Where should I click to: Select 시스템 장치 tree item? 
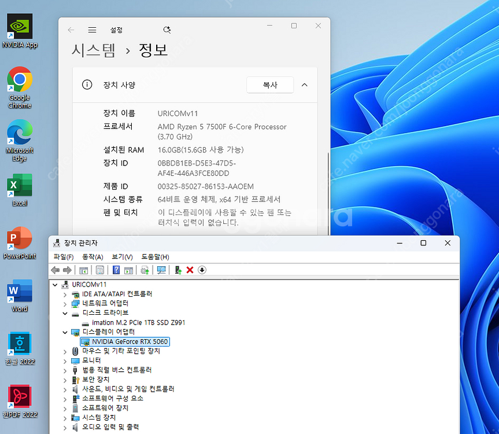click(99, 417)
